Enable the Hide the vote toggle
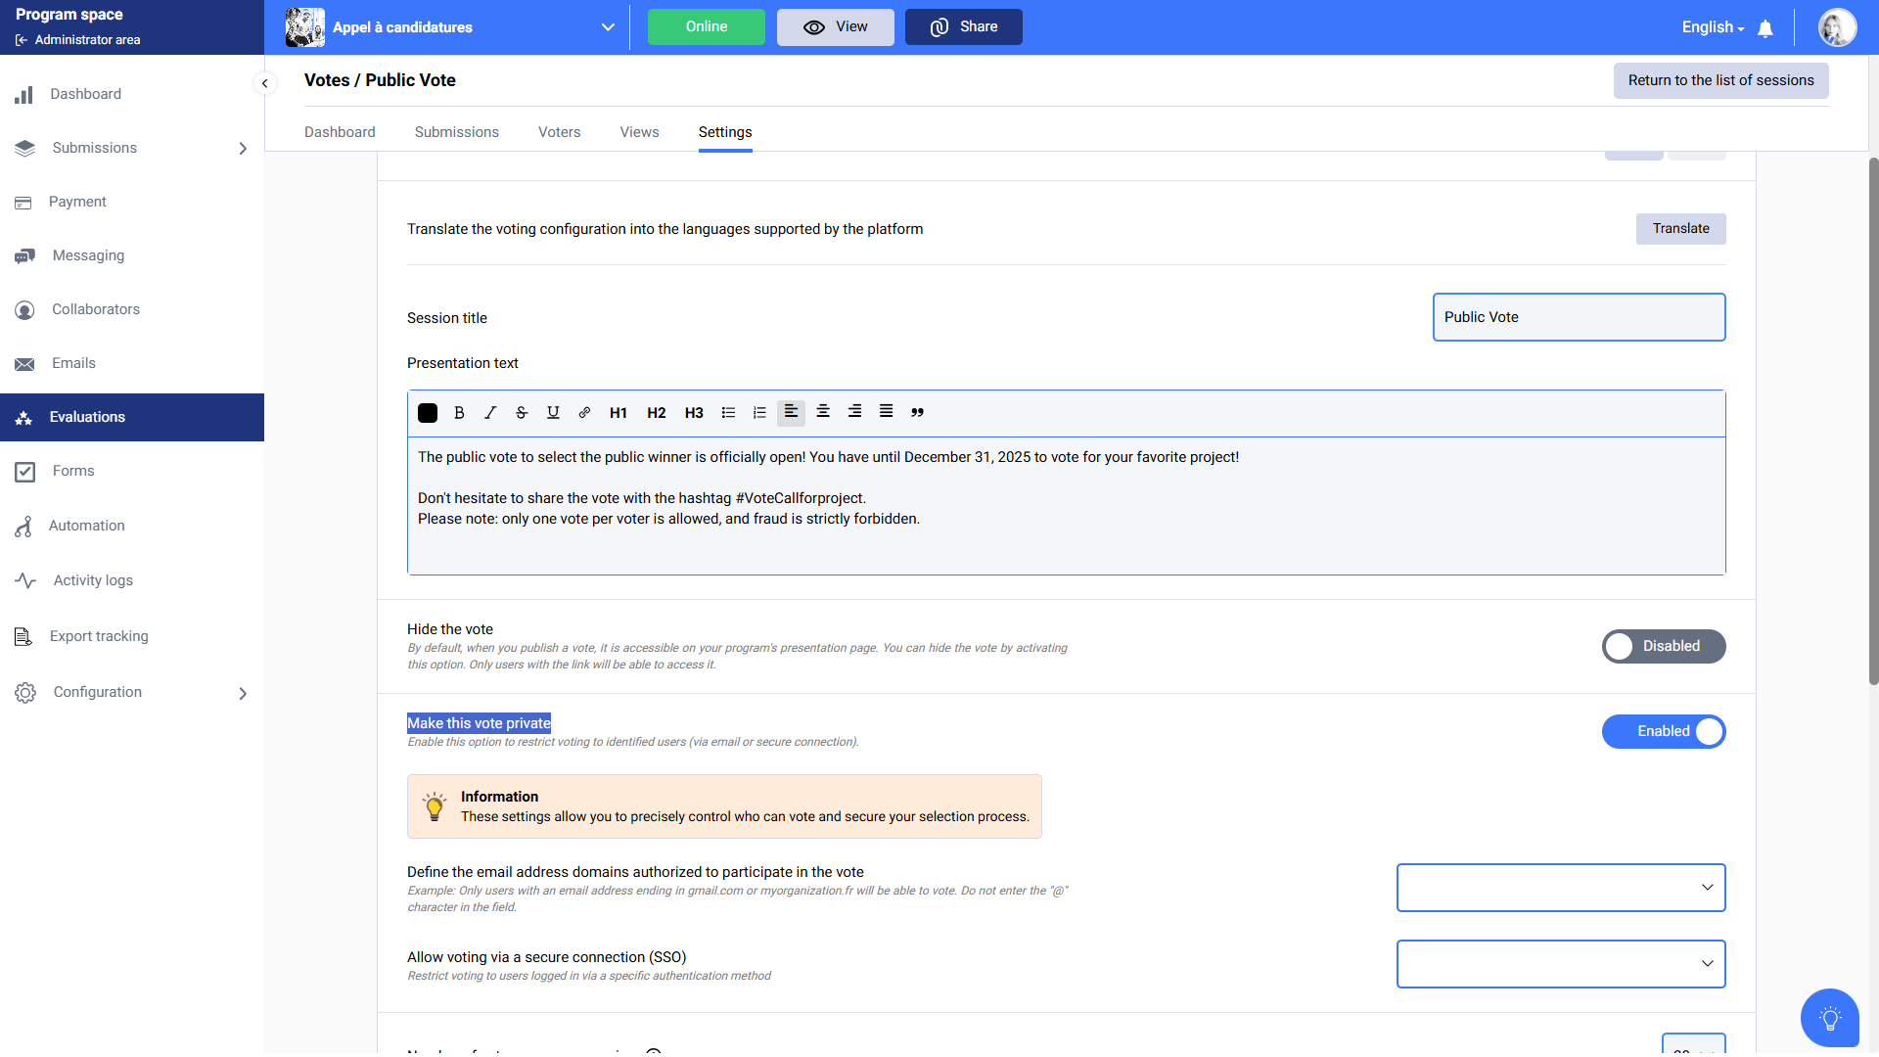The height and width of the screenshot is (1057, 1879). [1663, 646]
